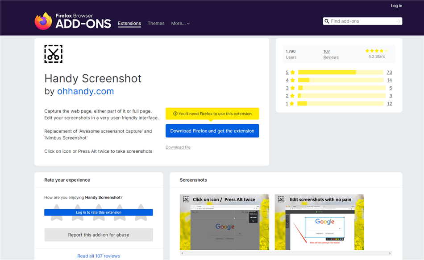Click the Handy Screenshot scissors icon
This screenshot has width=424, height=260.
click(x=53, y=54)
